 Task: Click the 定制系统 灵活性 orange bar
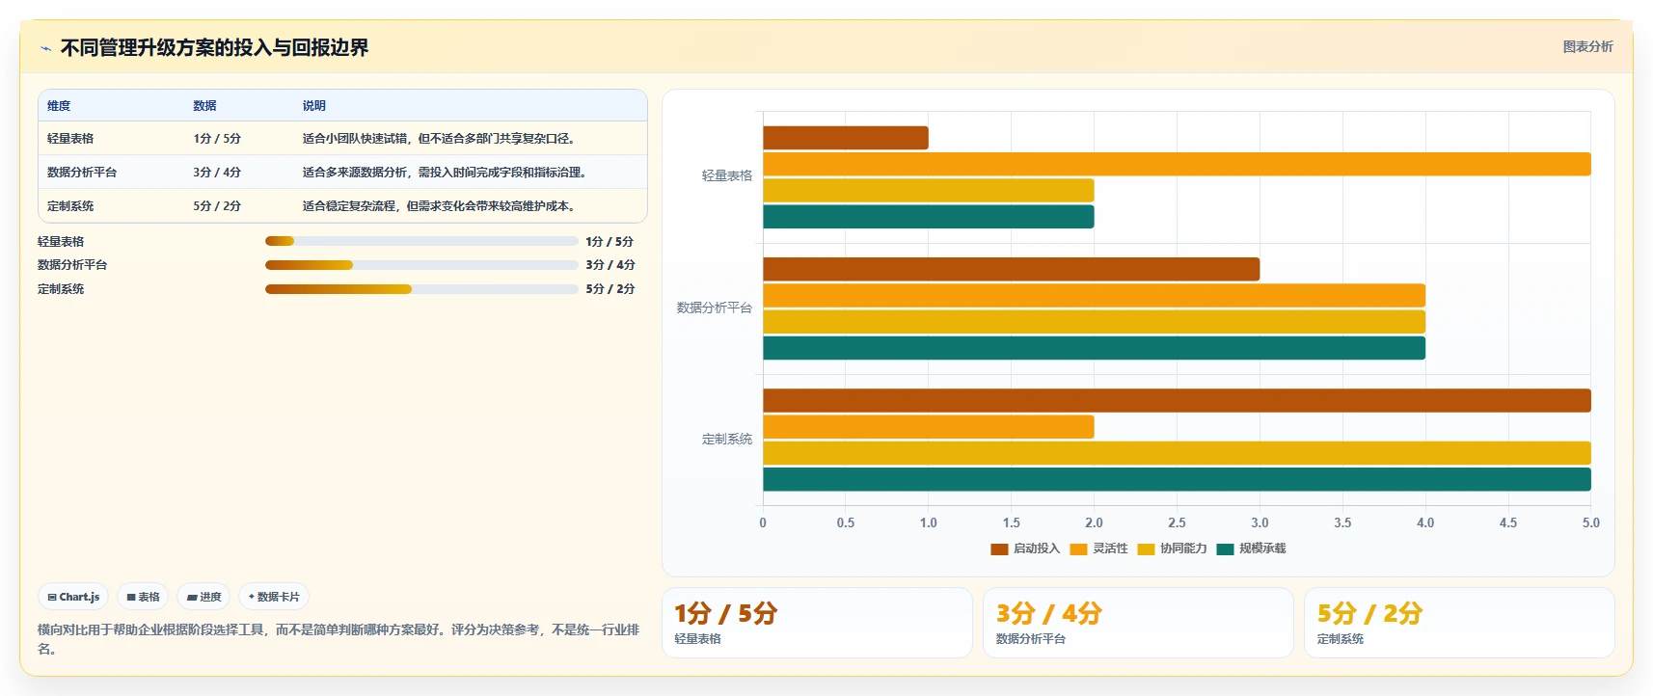pos(929,427)
